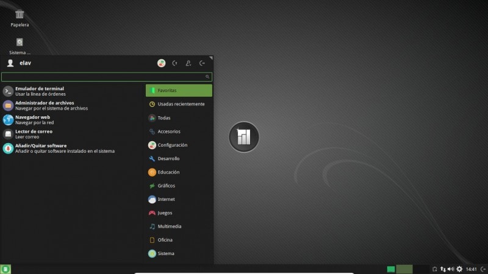Viewport: 488px width, 274px height.
Task: Click the log out icon in menu header
Action: 202,63
